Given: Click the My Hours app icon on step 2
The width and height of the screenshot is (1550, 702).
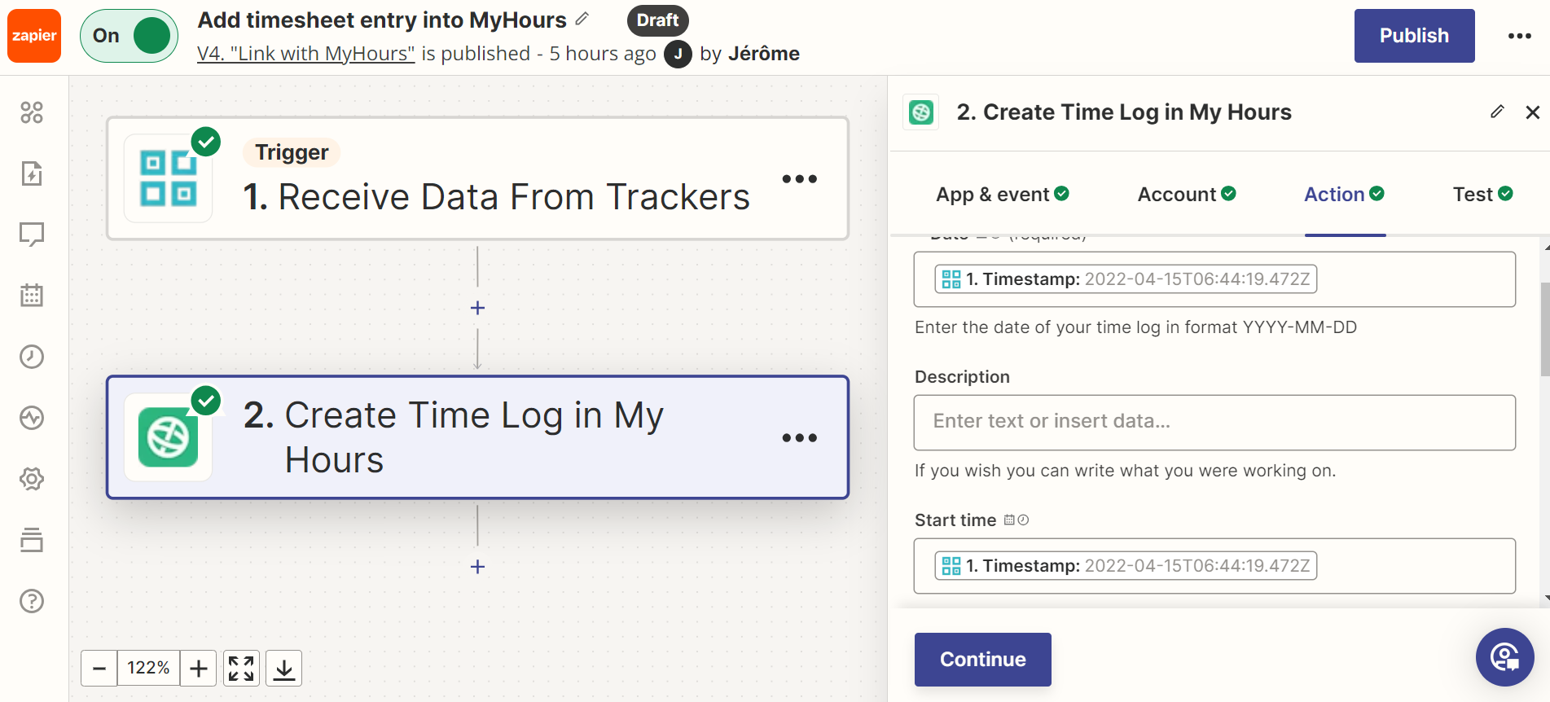Looking at the screenshot, I should coord(168,437).
